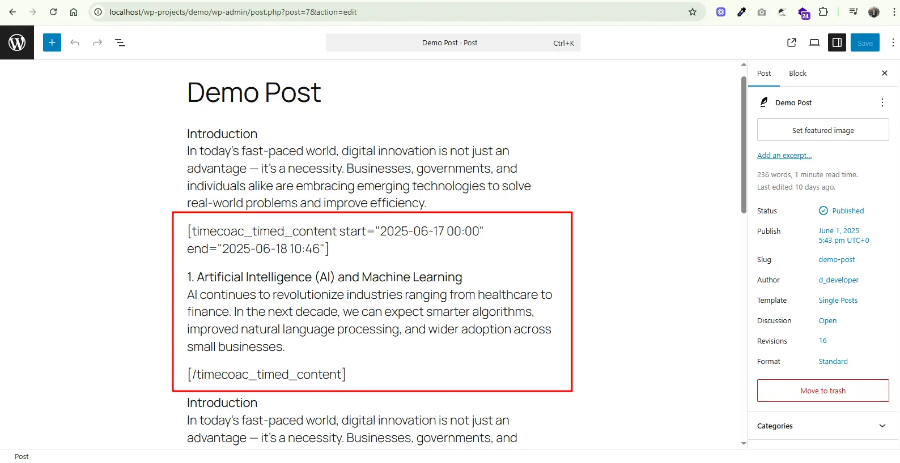Select the Post tab in sidebar

(764, 74)
